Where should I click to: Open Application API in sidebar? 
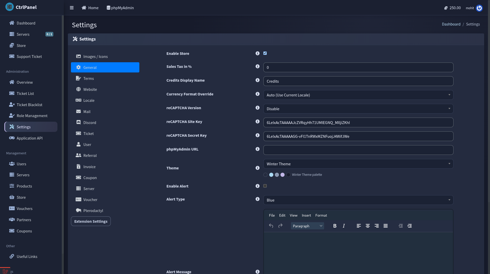point(31,138)
